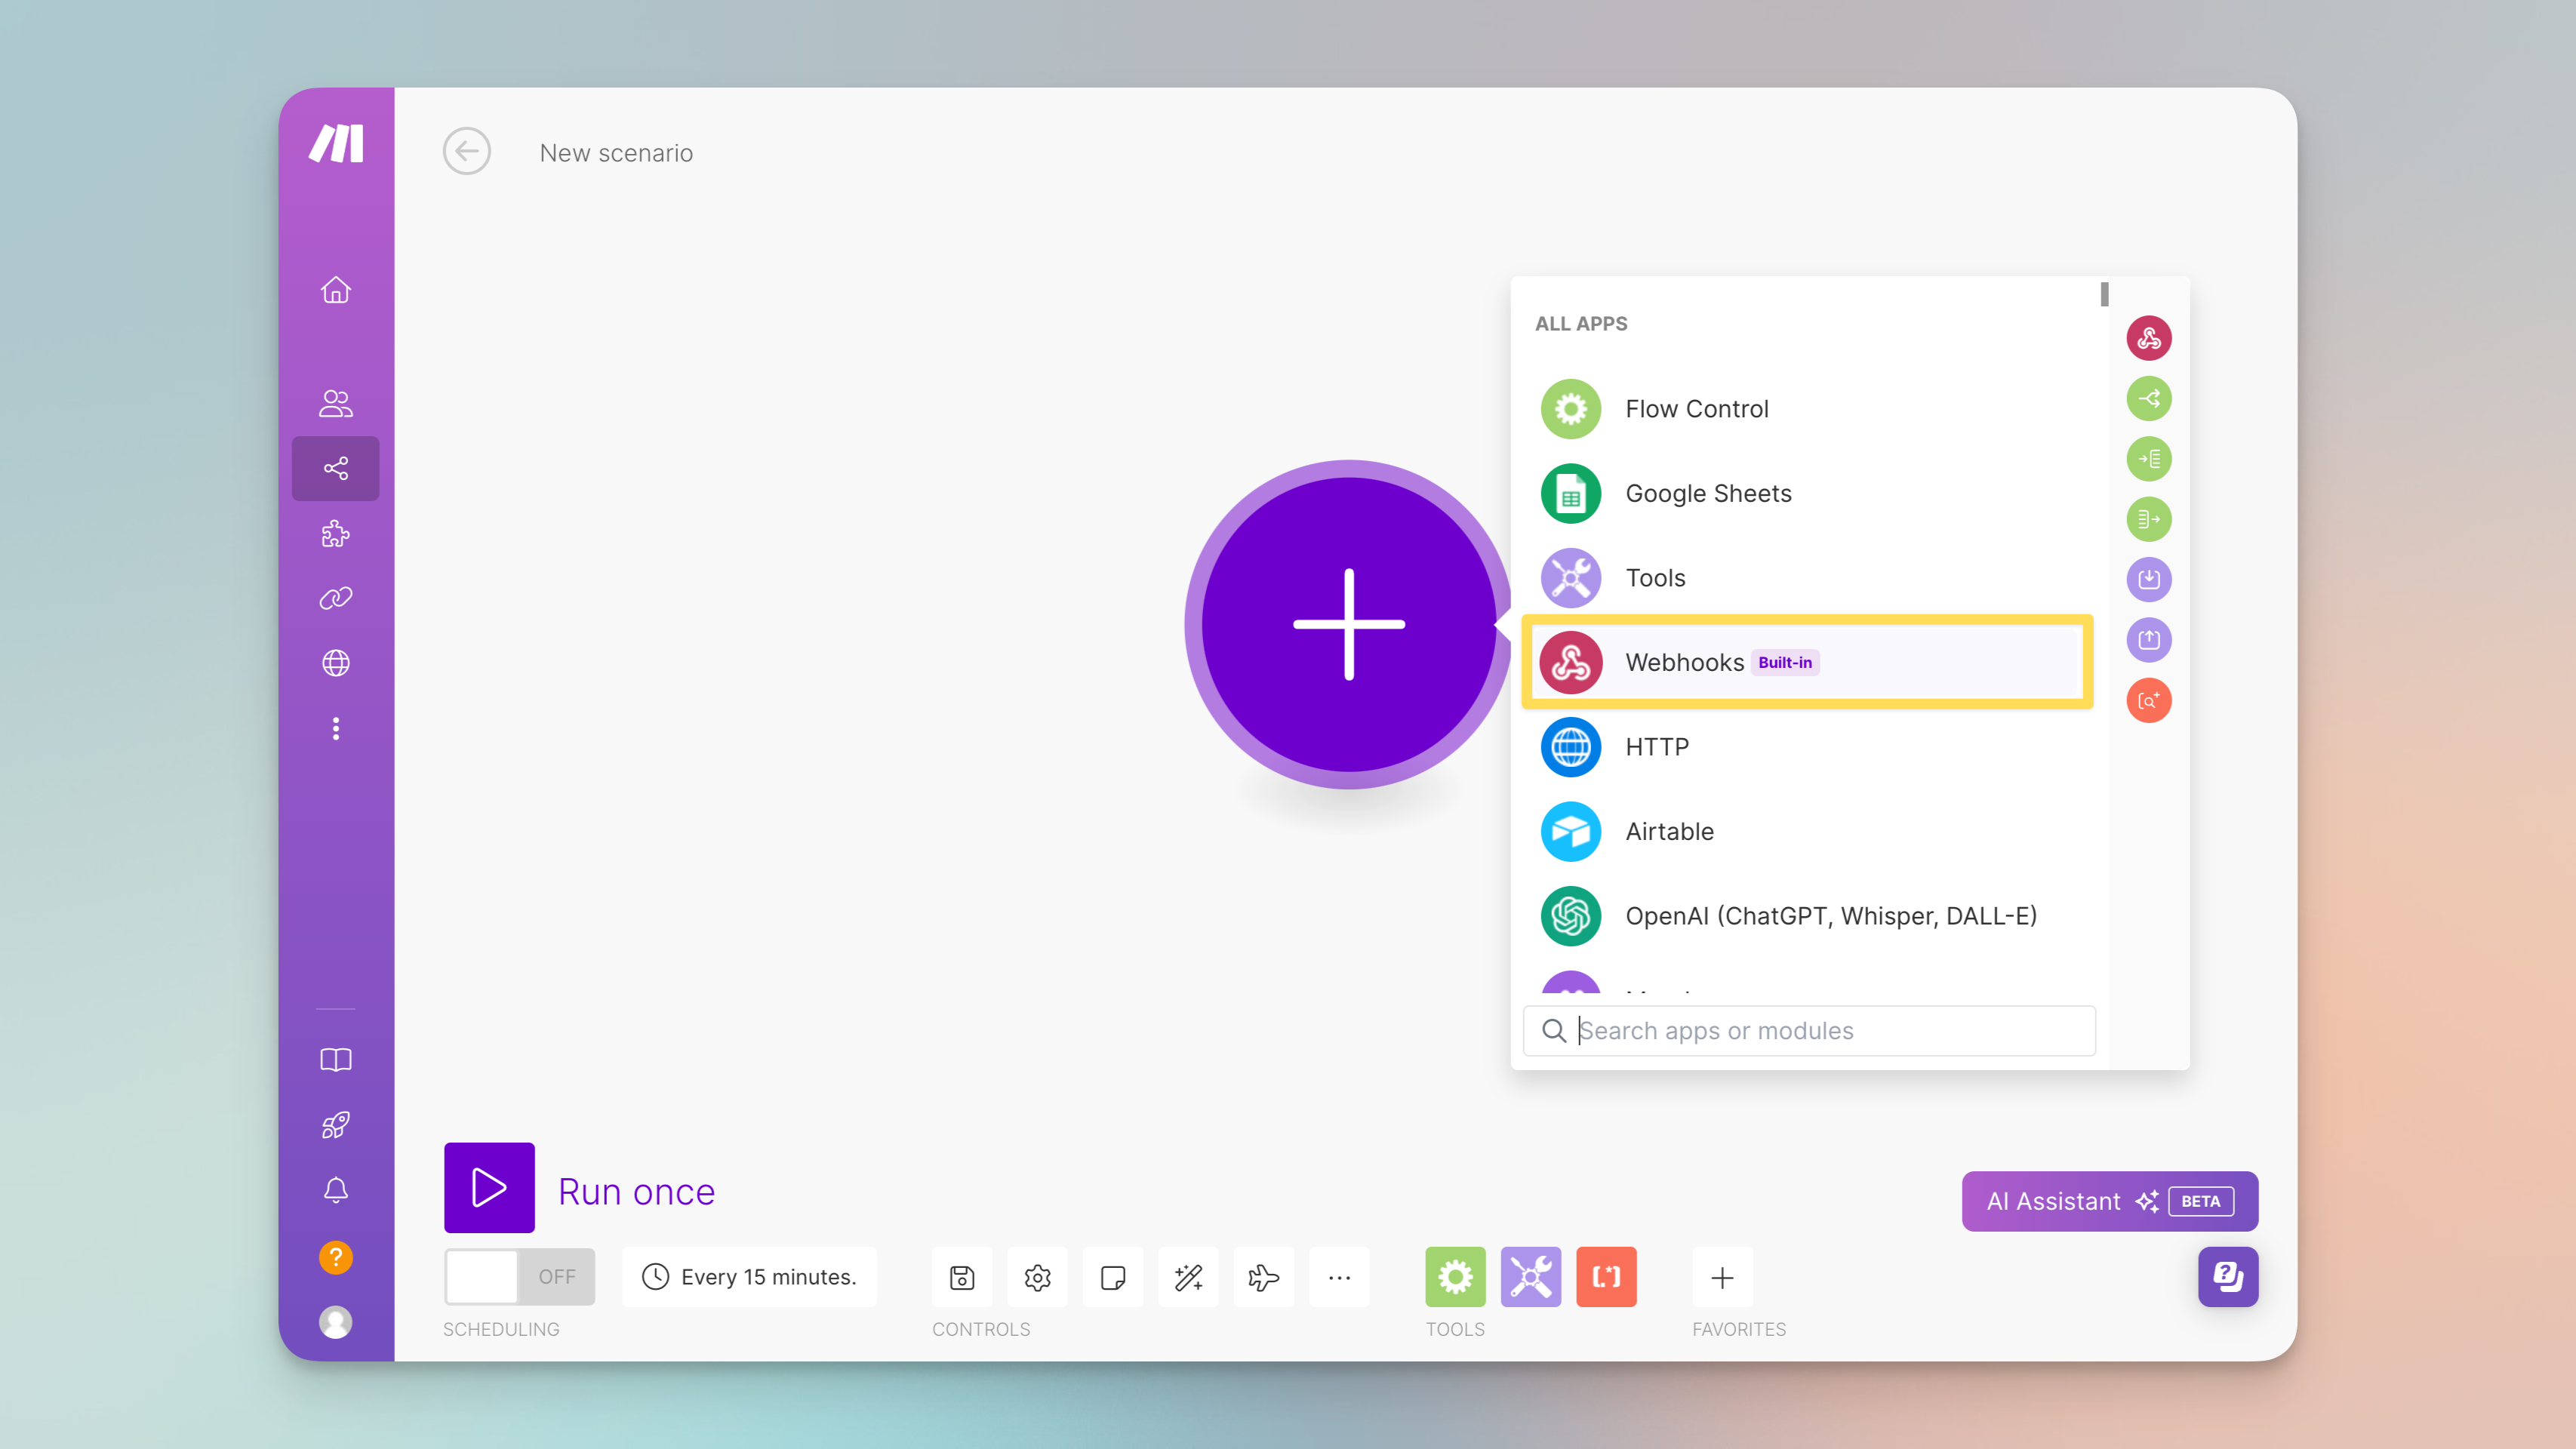The image size is (2576, 1449).
Task: Click the green Flow Control tool icon
Action: pos(1455,1277)
